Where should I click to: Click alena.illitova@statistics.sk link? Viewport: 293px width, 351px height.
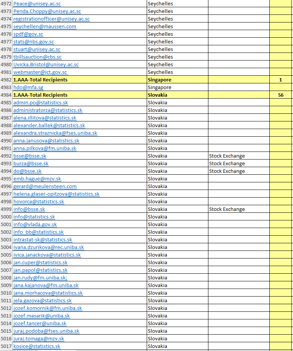pos(45,118)
